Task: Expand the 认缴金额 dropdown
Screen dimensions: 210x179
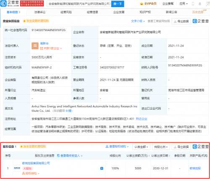Action: click(141, 147)
